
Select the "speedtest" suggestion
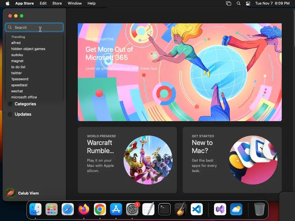tap(19, 85)
